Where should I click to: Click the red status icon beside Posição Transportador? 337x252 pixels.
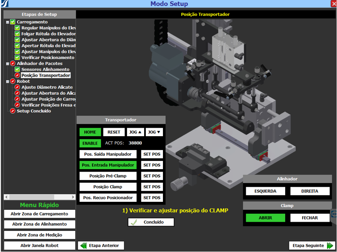[x=17, y=75]
